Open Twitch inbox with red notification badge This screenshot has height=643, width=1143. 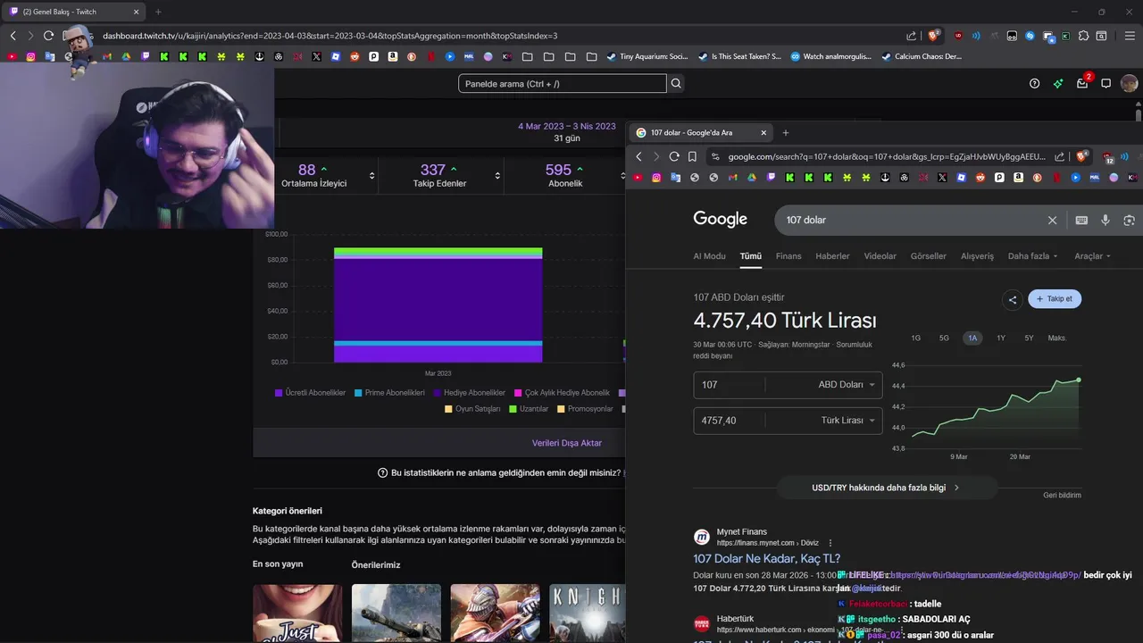[1082, 83]
